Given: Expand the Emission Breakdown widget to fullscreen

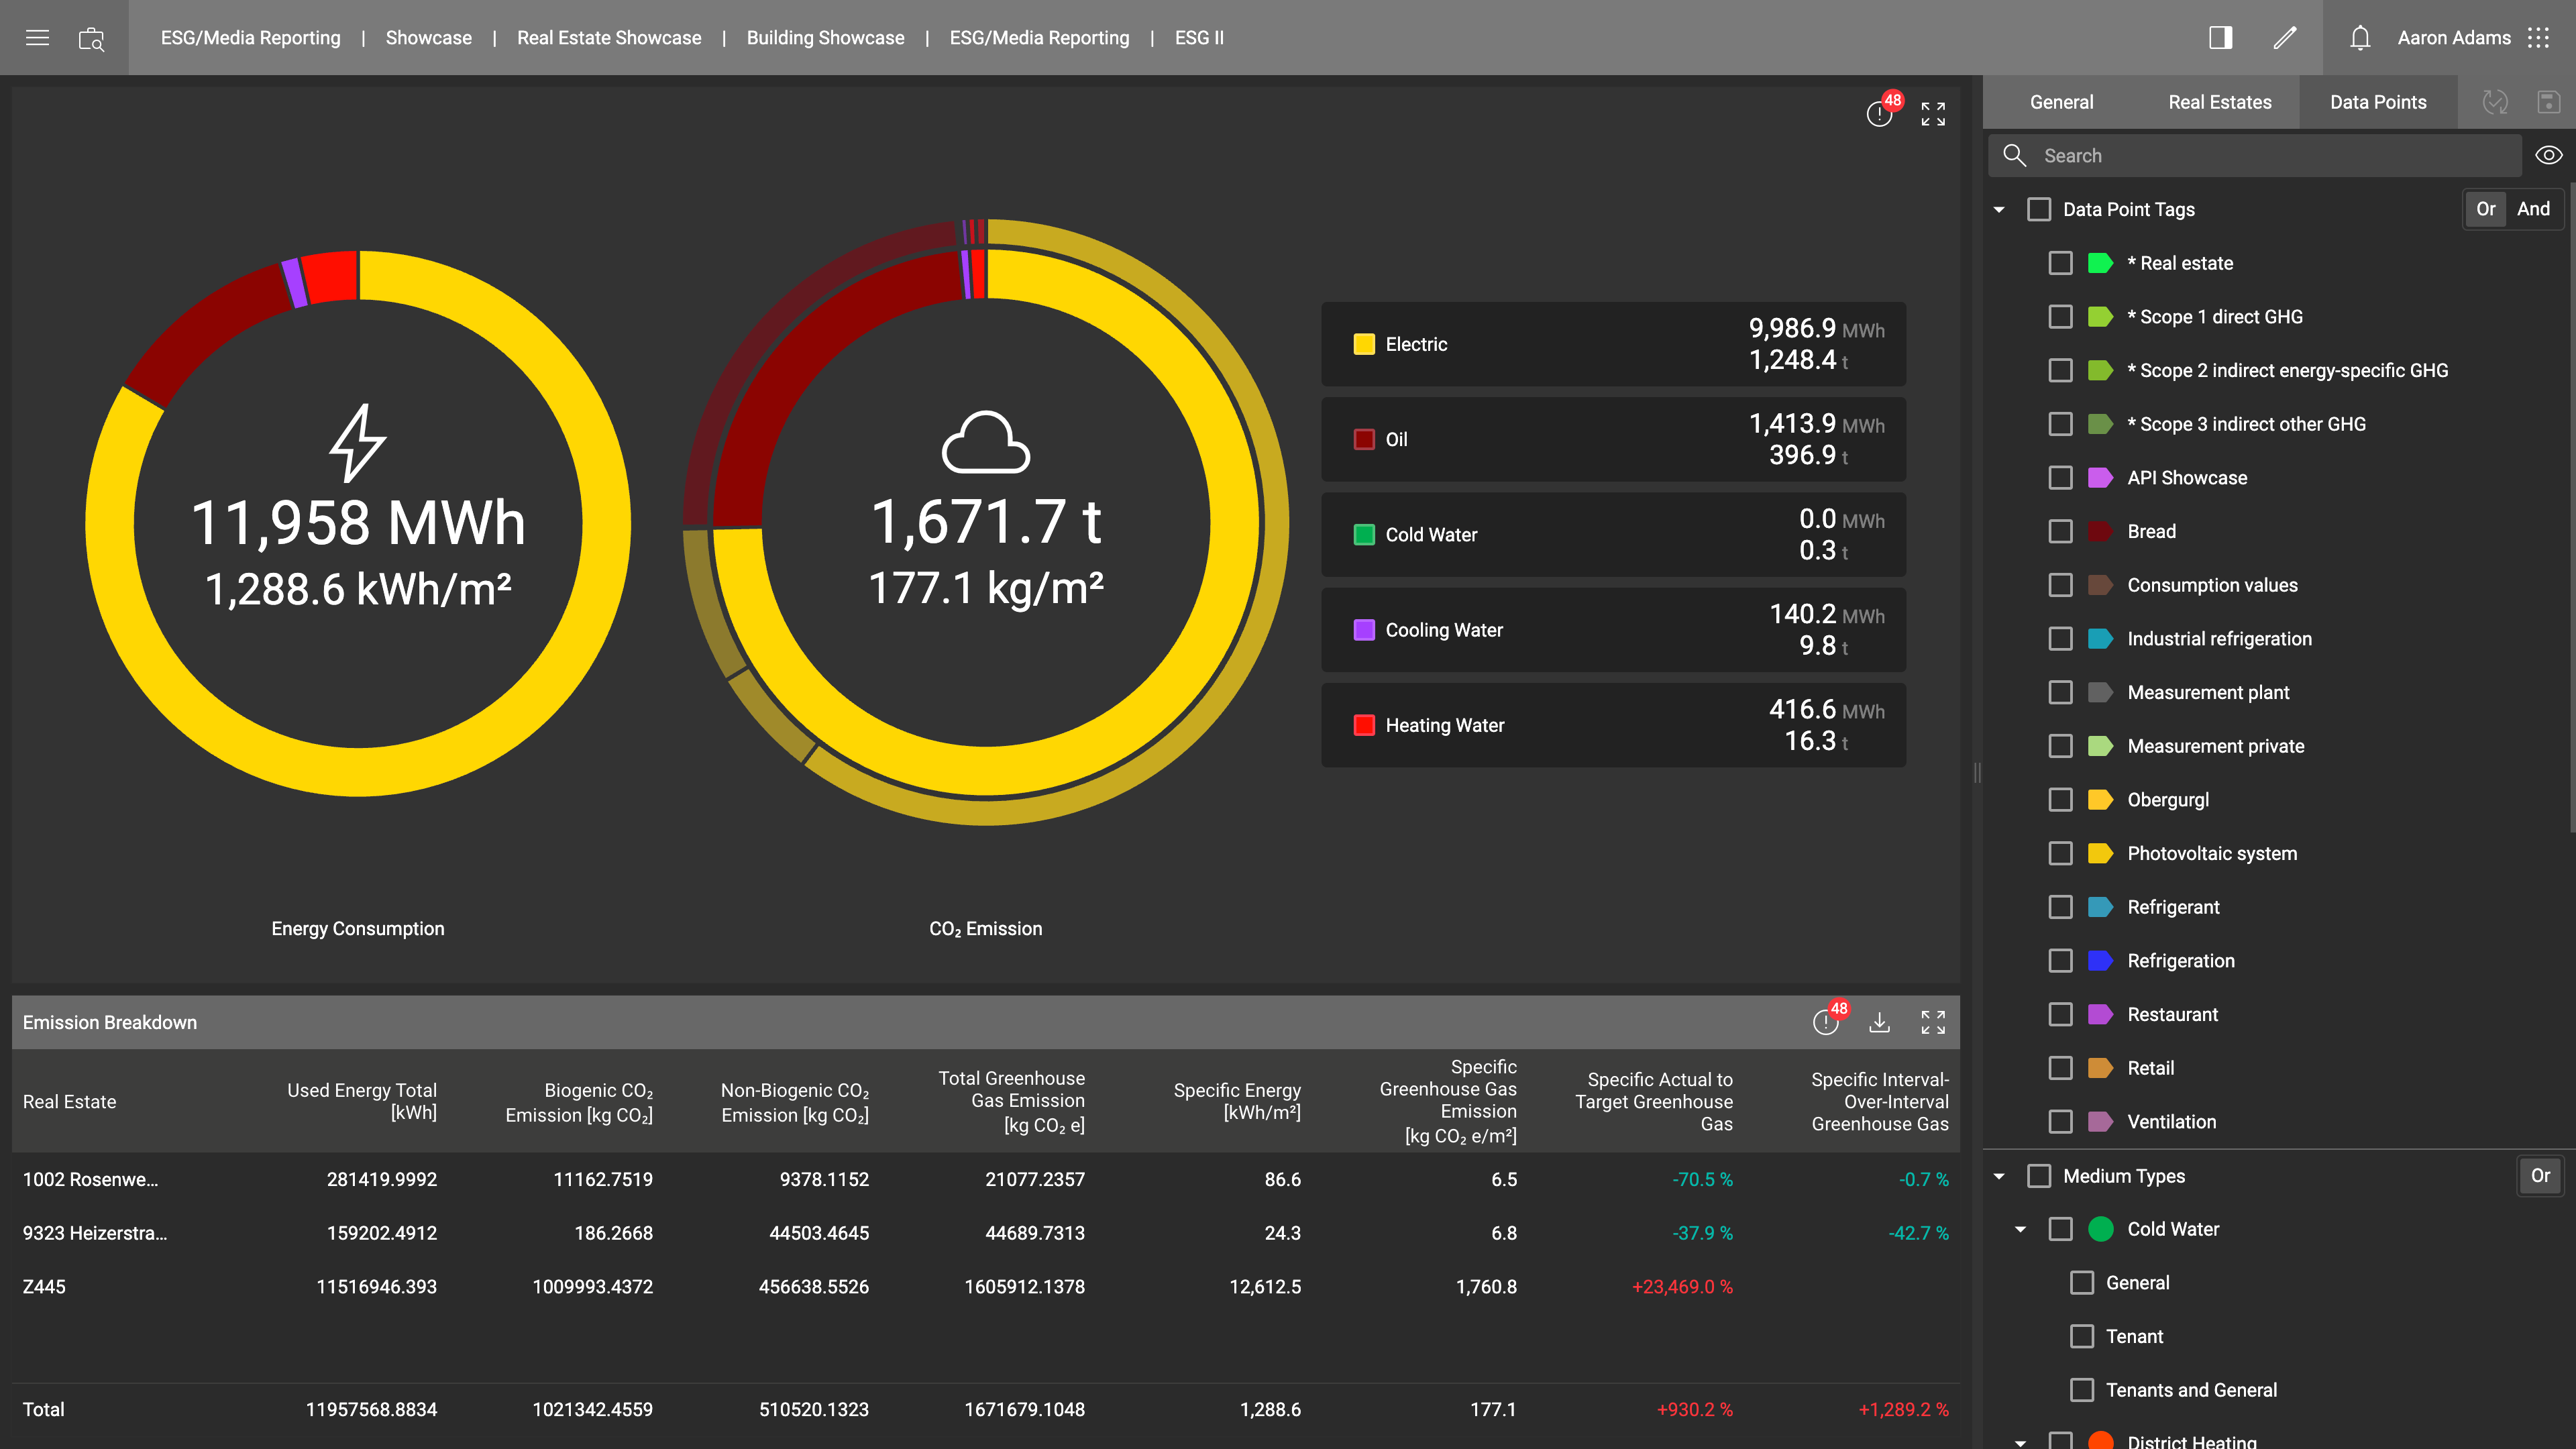Looking at the screenshot, I should point(1933,1022).
